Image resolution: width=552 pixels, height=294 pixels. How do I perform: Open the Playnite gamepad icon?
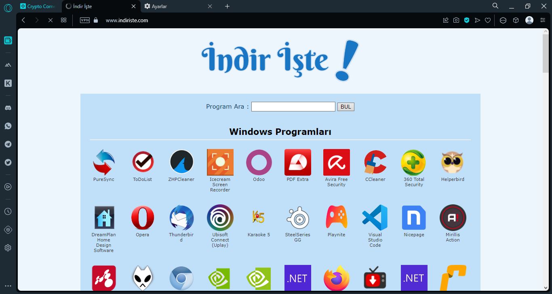pyautogui.click(x=337, y=217)
